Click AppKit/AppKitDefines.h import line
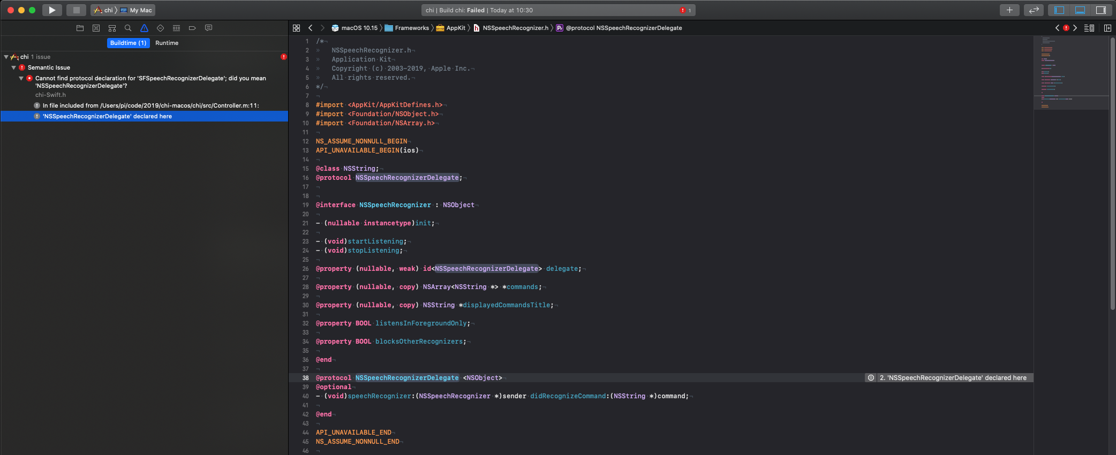 click(x=379, y=105)
